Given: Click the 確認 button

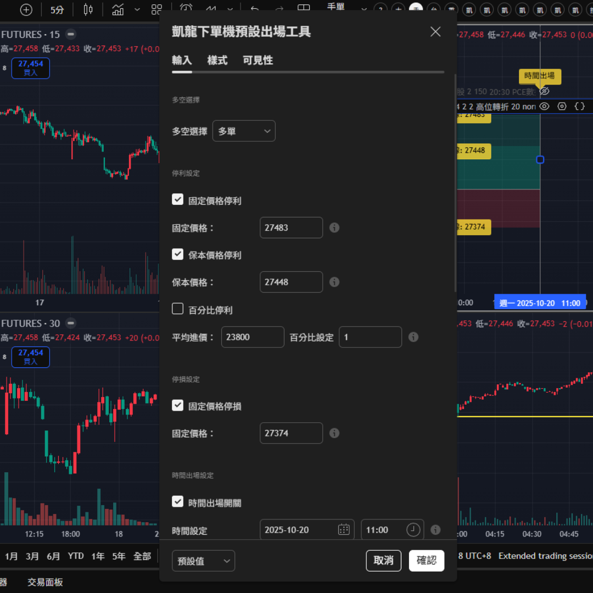Looking at the screenshot, I should tap(426, 561).
